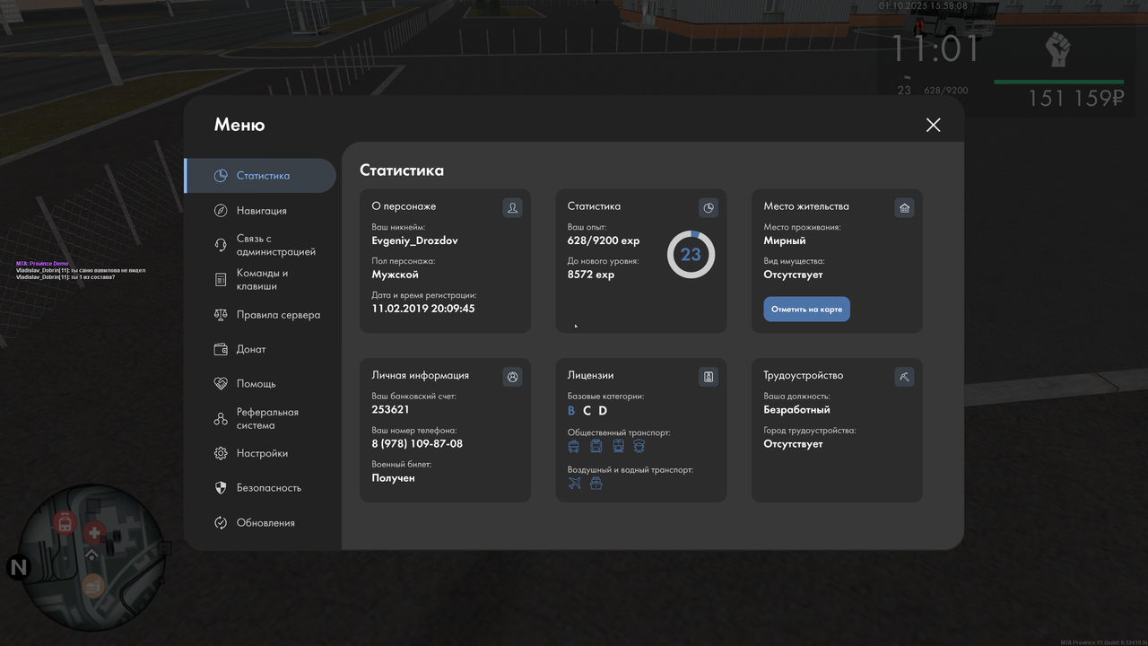Viewport: 1148px width, 646px height.
Task: Click the white player arrow on minimap
Action: click(x=91, y=556)
